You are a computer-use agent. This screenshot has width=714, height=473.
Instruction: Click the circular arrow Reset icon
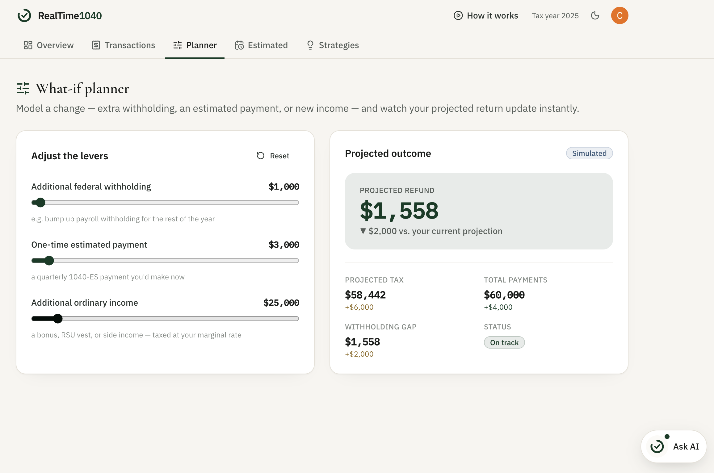261,156
